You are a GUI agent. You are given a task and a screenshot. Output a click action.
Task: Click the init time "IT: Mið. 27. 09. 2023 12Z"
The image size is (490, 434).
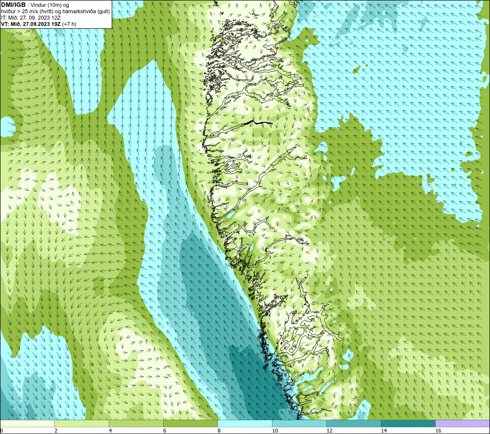pos(31,18)
